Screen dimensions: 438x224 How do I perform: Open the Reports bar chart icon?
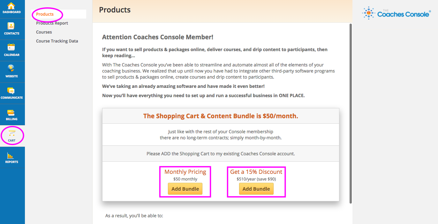coord(11,156)
